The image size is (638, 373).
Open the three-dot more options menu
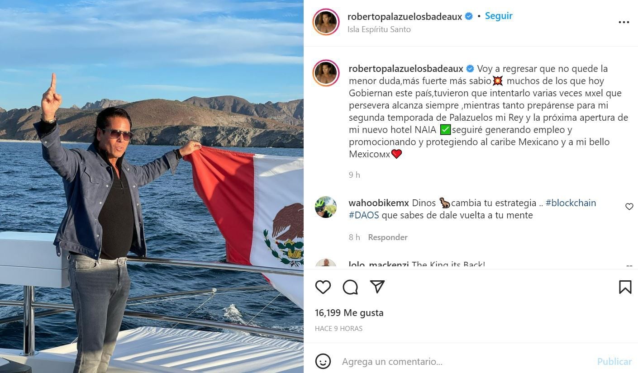(624, 22)
